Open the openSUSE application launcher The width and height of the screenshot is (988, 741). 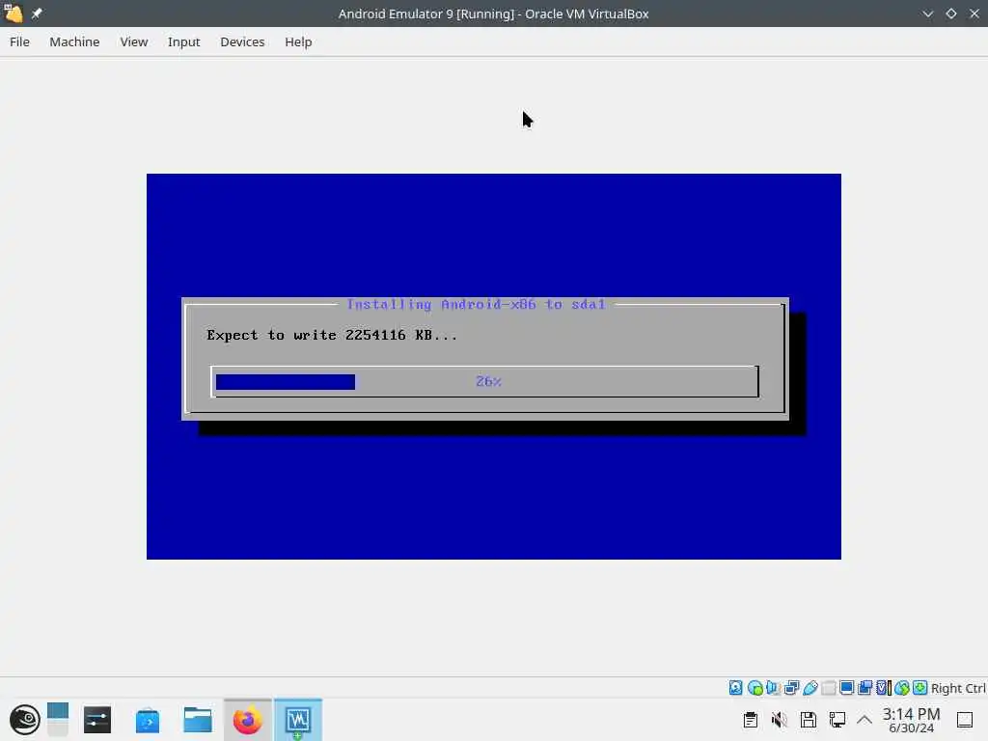[24, 720]
